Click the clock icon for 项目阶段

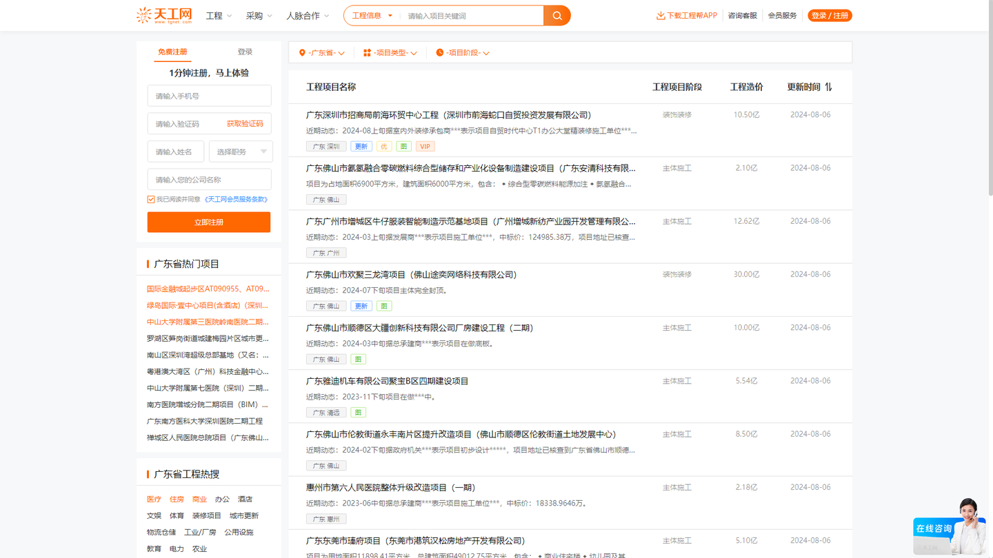click(440, 53)
